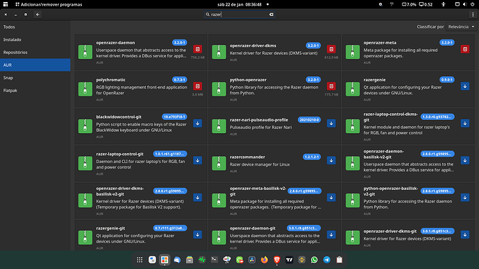Remove the python-openrazer package
The width and height of the screenshot is (479, 269).
click(331, 86)
